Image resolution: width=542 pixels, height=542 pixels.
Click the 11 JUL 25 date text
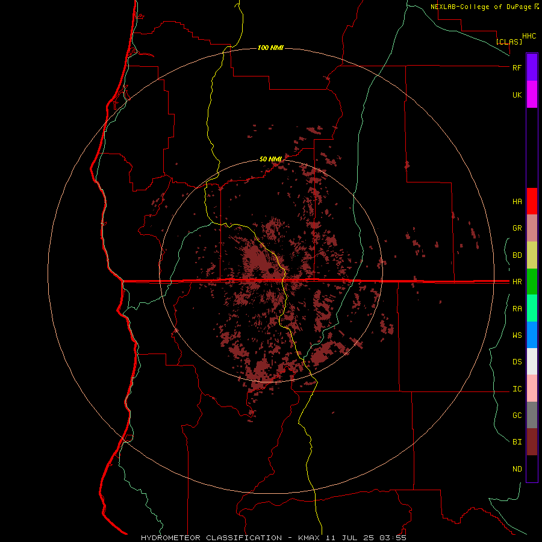tap(350, 538)
